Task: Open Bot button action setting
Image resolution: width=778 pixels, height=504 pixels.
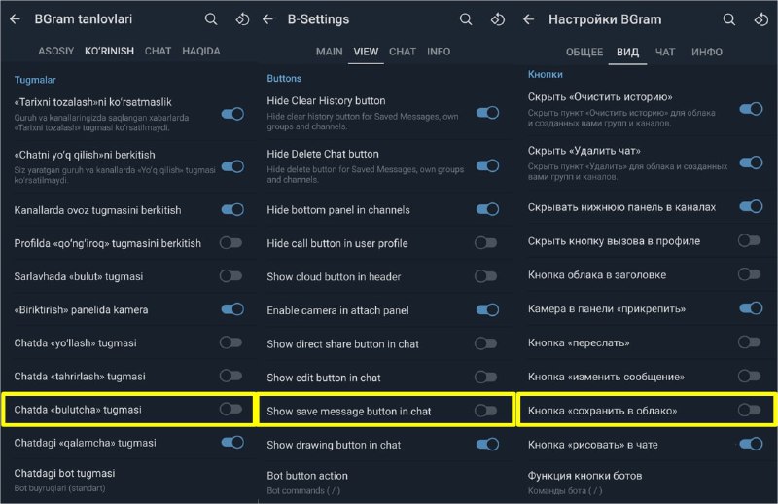Action: [x=387, y=483]
